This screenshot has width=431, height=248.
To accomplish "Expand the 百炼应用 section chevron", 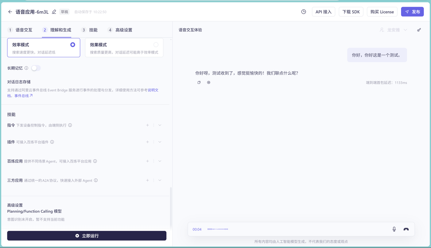I will pos(160,161).
